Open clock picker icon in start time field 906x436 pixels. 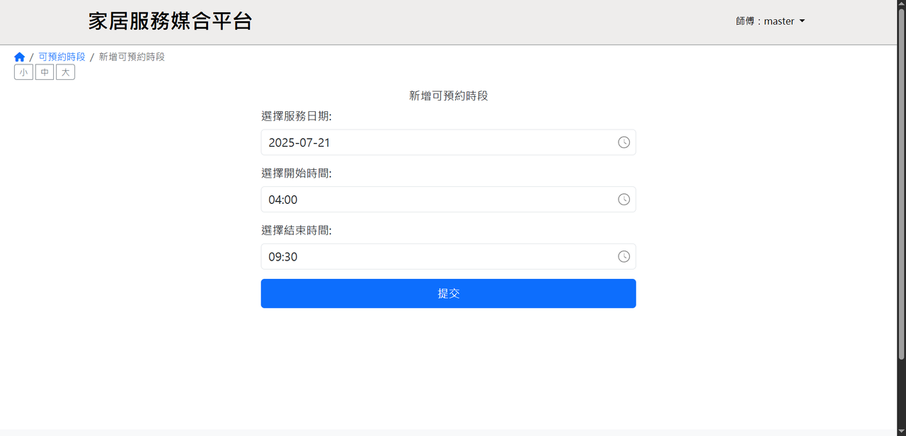pyautogui.click(x=624, y=200)
